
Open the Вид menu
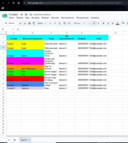coord(27,18)
